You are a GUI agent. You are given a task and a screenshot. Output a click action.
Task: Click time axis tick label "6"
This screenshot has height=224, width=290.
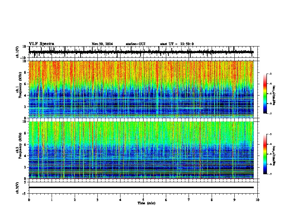[166, 200]
